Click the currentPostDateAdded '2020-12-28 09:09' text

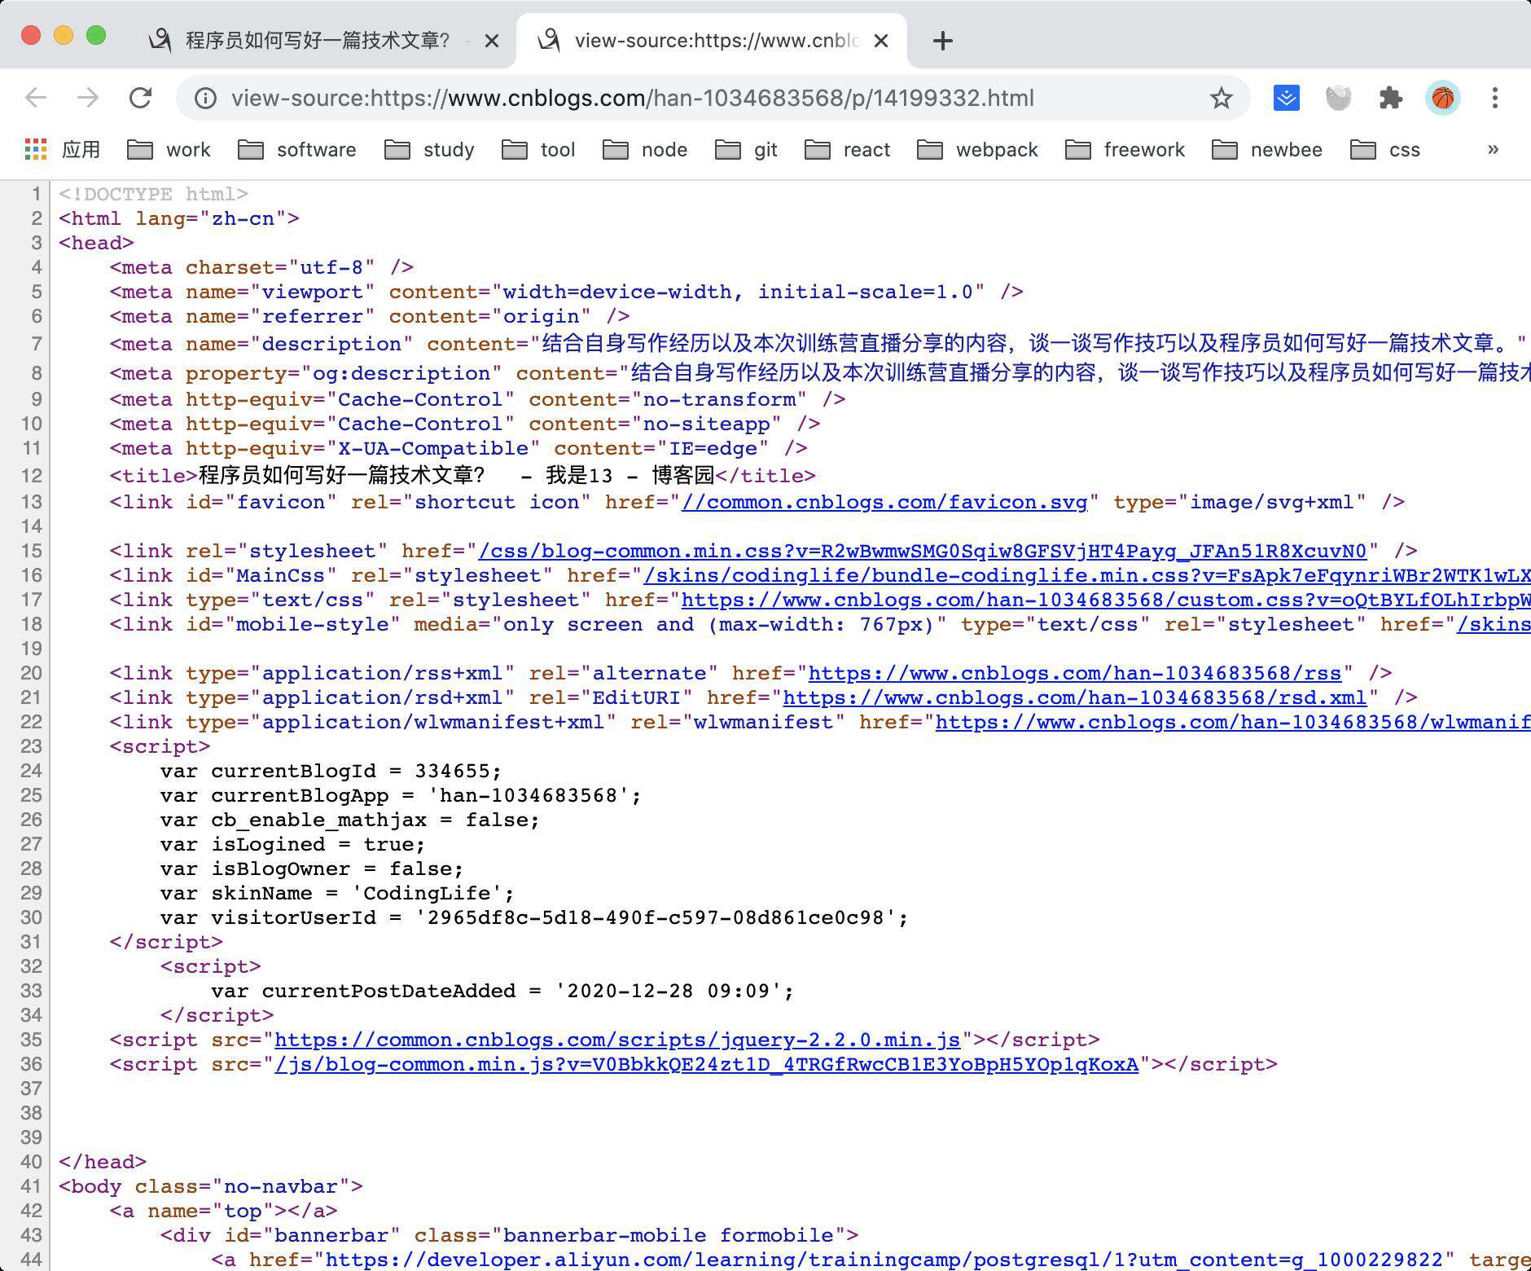[669, 991]
